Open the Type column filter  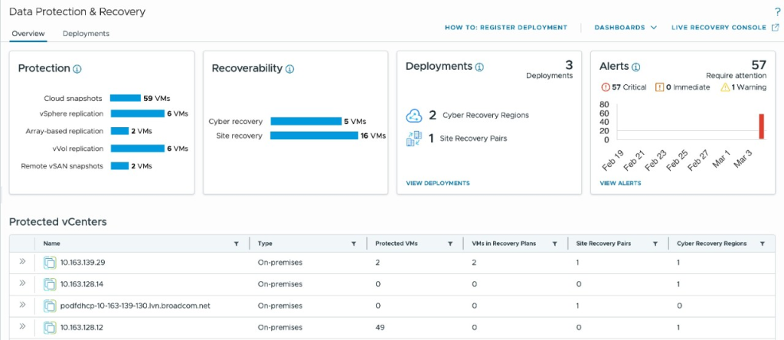(354, 244)
